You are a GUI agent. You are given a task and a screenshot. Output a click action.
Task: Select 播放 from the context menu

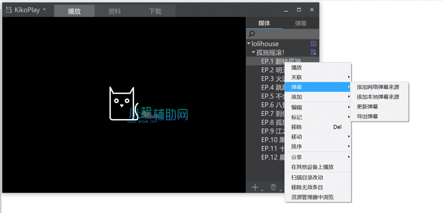[x=296, y=67]
